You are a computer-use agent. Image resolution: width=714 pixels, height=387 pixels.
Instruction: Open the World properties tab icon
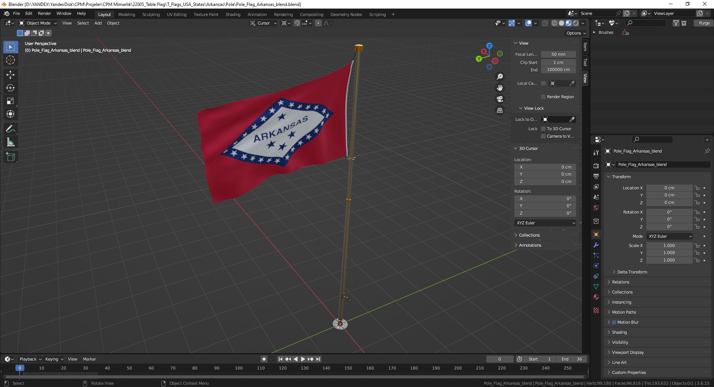point(596,208)
